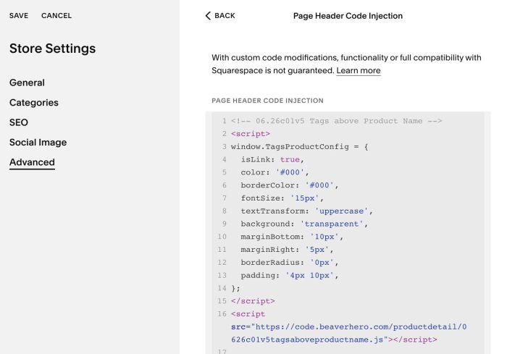
Task: Click the borderColor: '#000' code line
Action: [x=290, y=185]
